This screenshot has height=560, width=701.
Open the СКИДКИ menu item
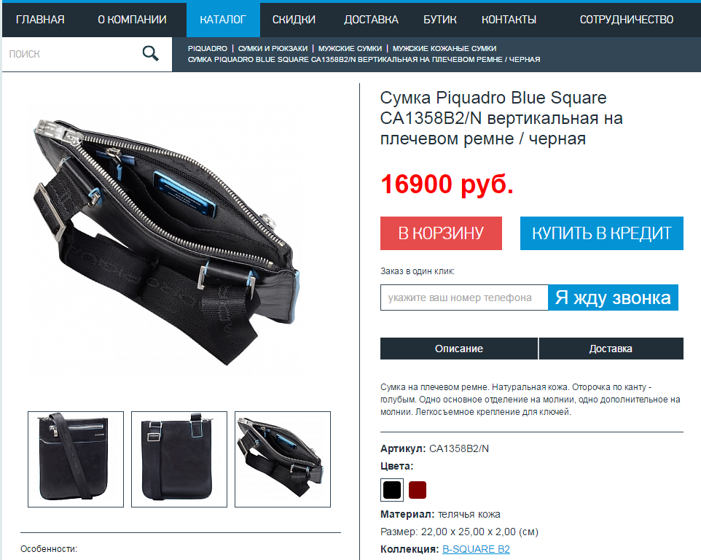coord(294,20)
